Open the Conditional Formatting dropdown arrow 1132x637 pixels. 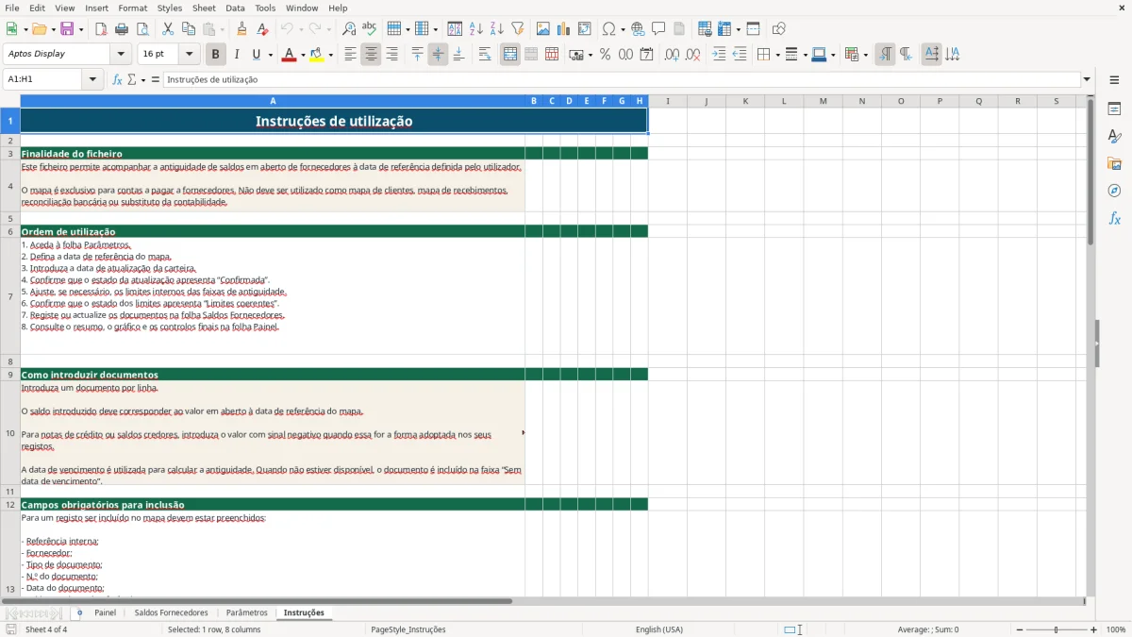click(865, 55)
